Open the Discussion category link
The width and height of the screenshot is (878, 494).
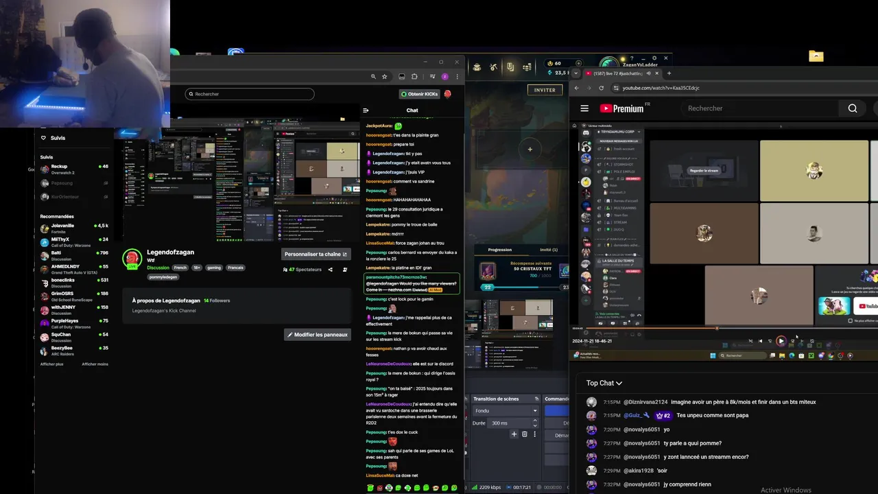click(158, 268)
